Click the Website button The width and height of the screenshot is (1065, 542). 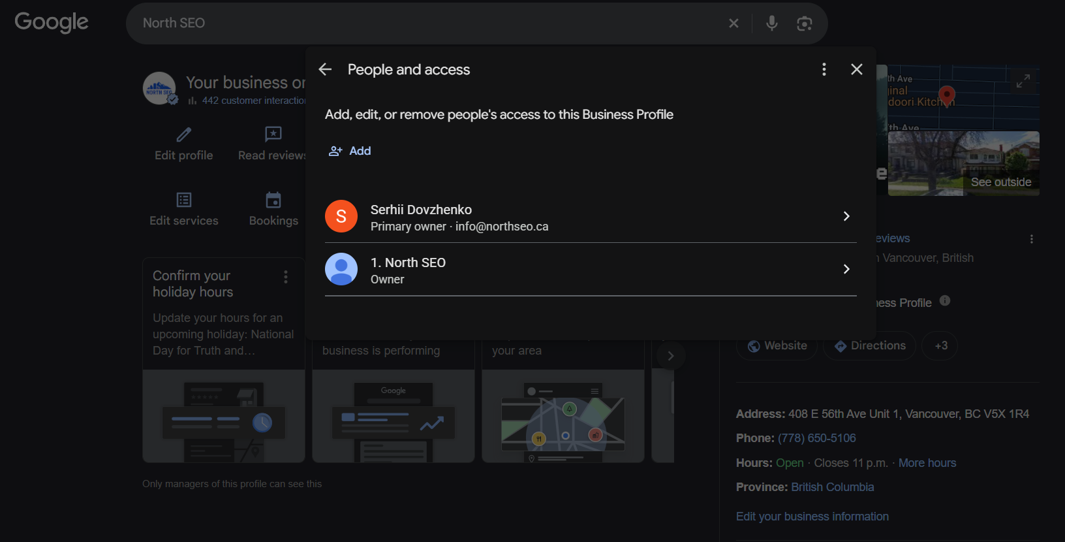(777, 345)
